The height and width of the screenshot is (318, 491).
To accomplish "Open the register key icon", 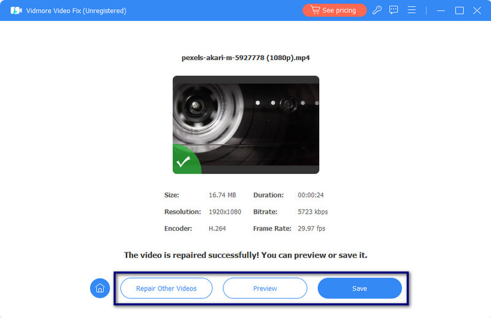I will pyautogui.click(x=377, y=10).
